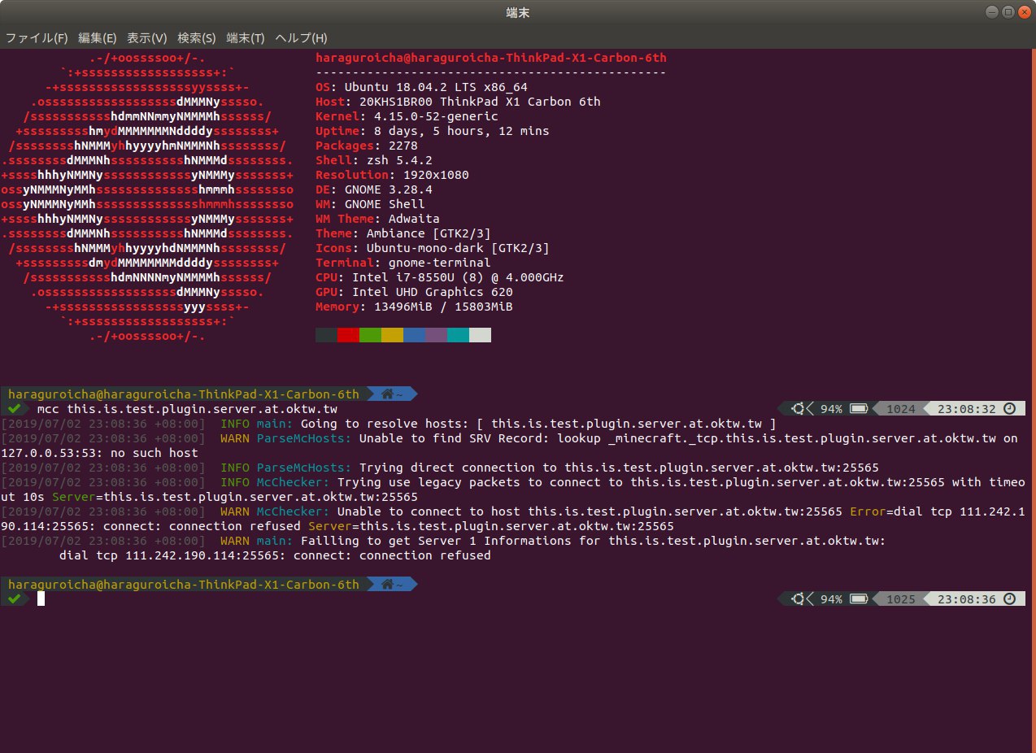Click the green checkmark before the mcc command
The width and height of the screenshot is (1036, 753).
14,408
